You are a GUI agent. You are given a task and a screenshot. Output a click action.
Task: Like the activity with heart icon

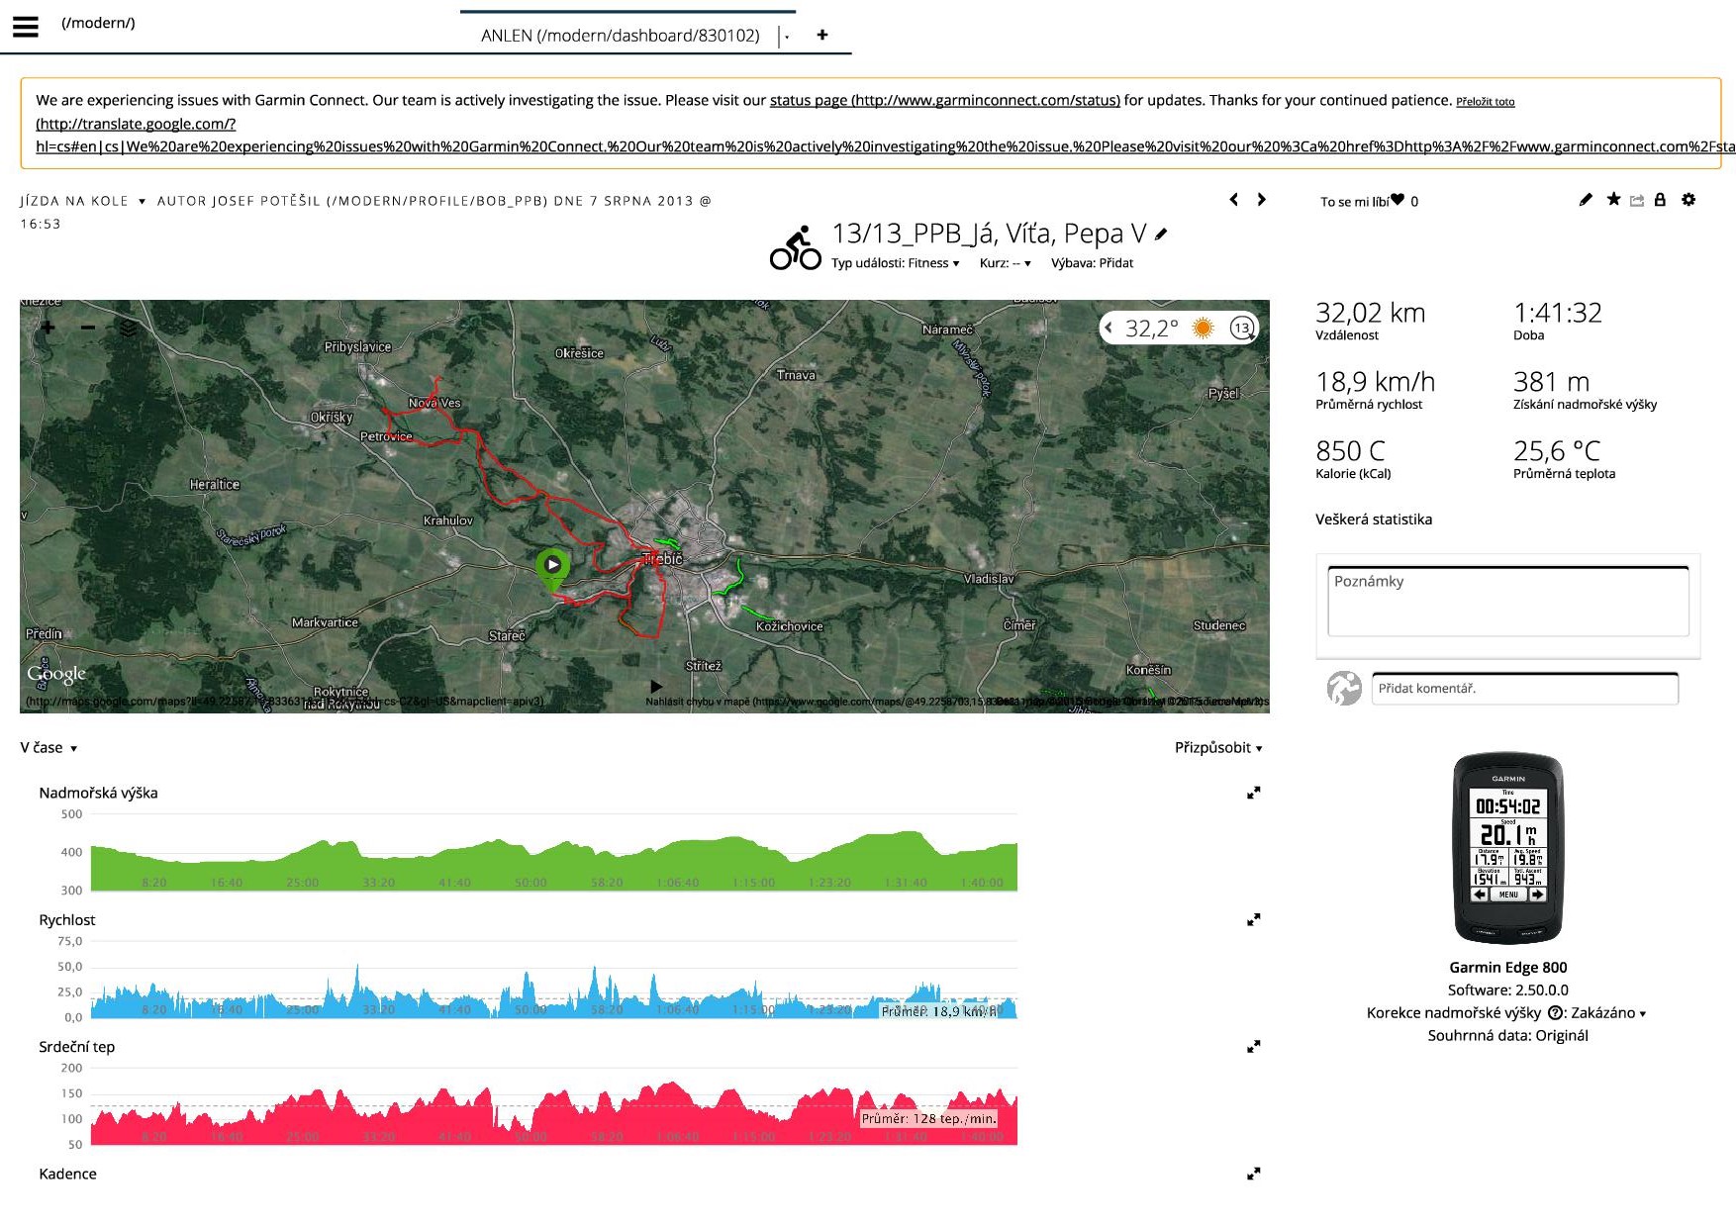(x=1398, y=200)
